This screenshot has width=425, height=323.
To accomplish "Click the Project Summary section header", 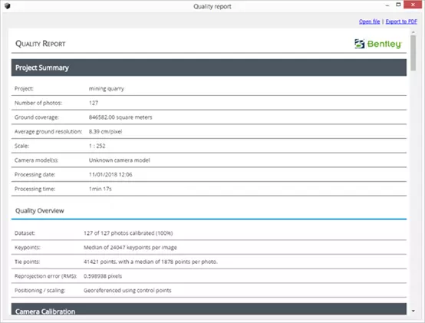I will coord(209,68).
